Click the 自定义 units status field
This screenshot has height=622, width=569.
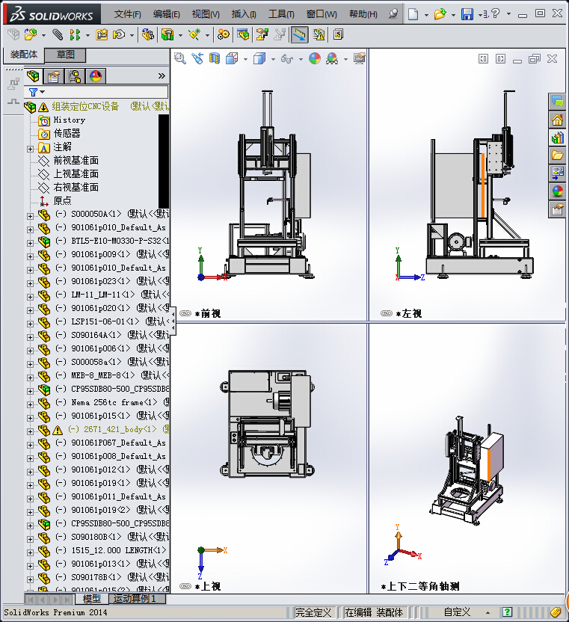point(457,612)
